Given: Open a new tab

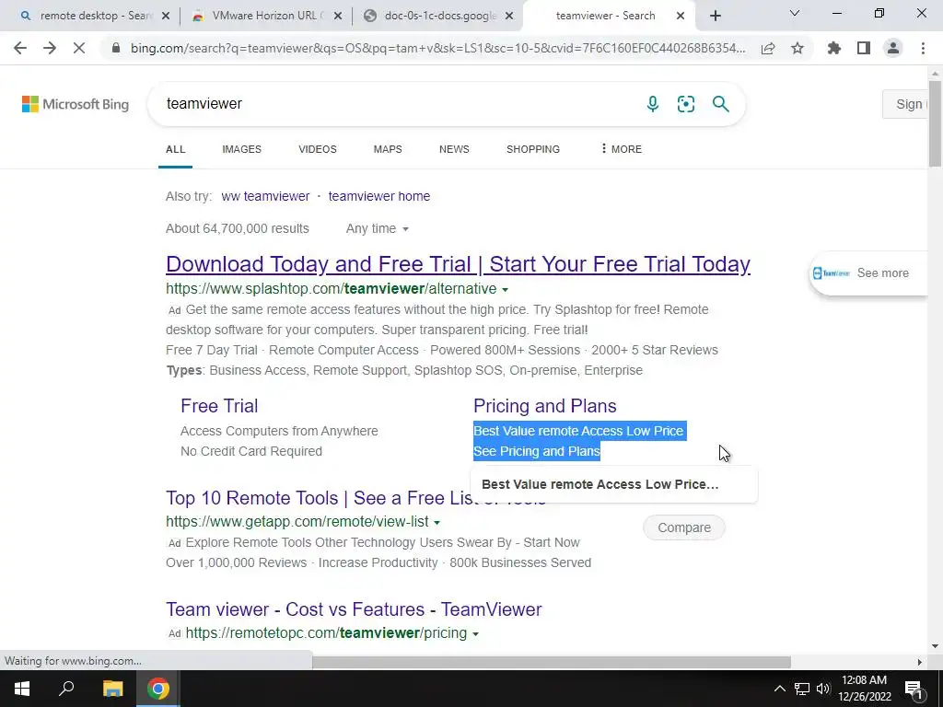Looking at the screenshot, I should coord(715,17).
